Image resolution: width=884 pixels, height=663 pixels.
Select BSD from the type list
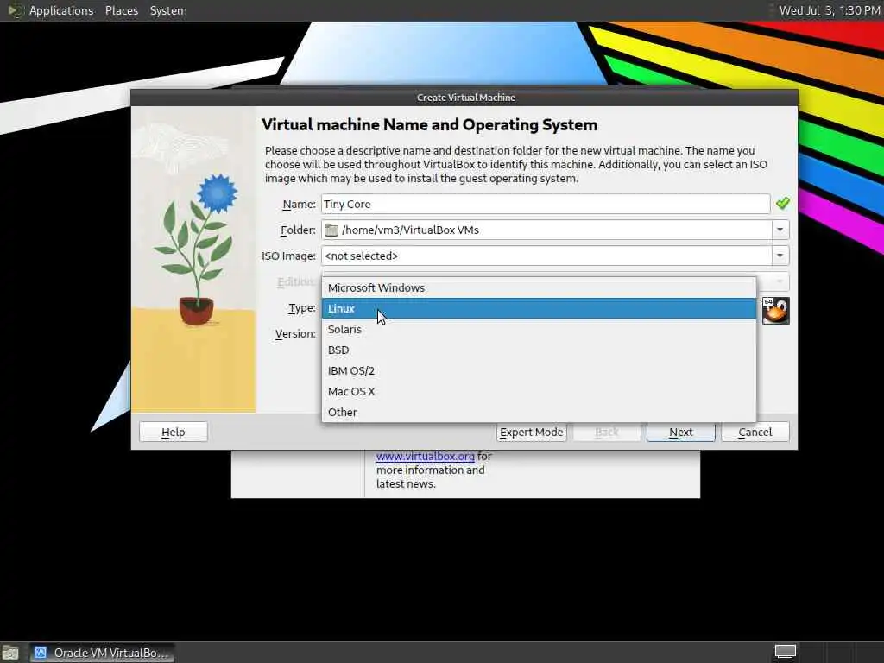tap(539, 350)
